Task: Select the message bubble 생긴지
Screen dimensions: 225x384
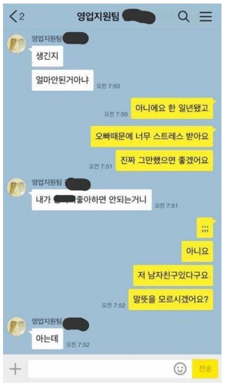Action: coord(47,56)
